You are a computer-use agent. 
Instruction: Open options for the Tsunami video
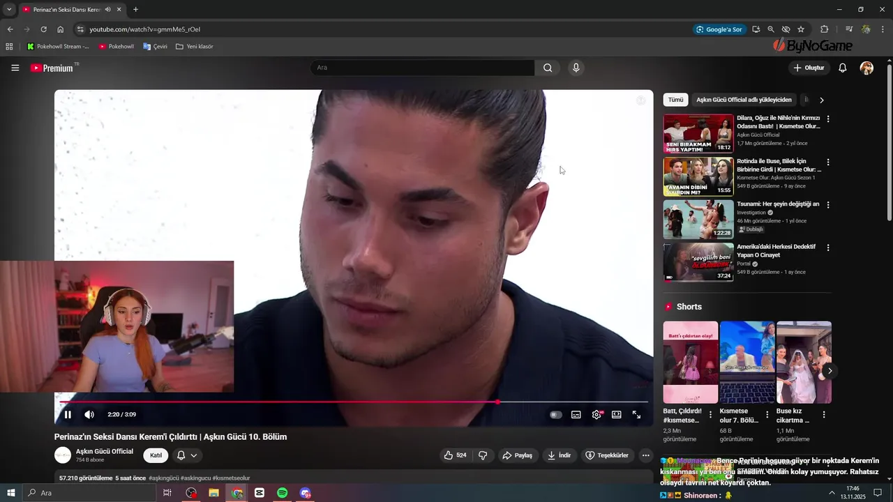tap(828, 205)
